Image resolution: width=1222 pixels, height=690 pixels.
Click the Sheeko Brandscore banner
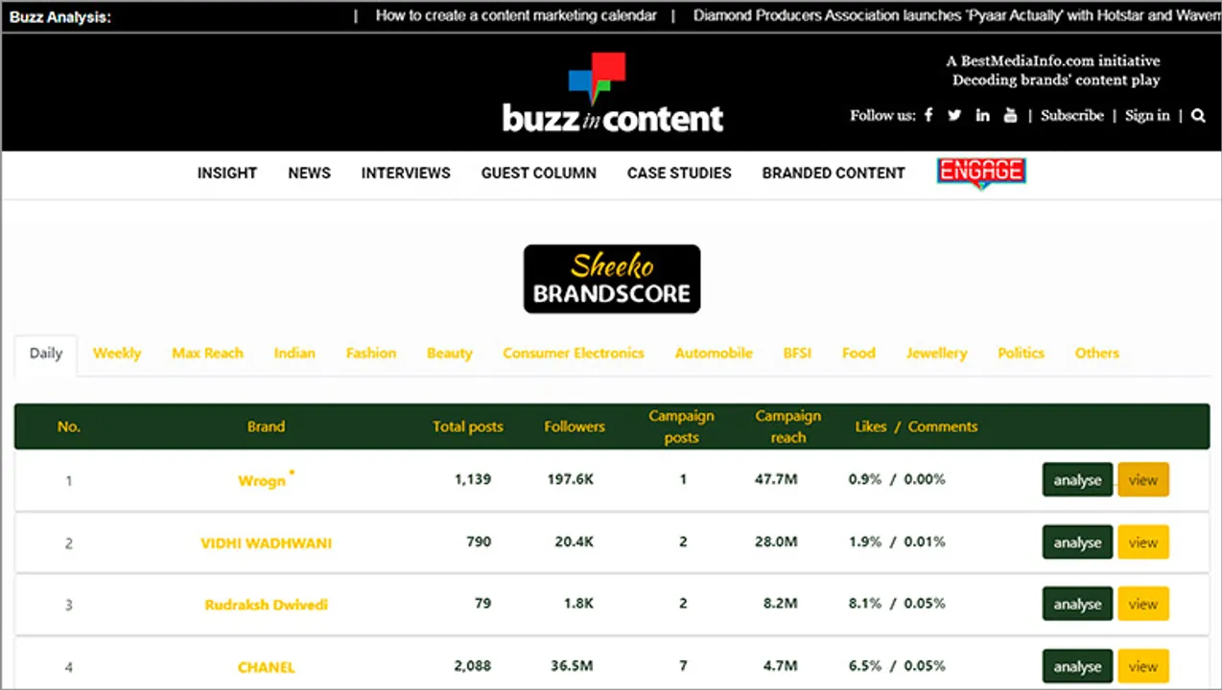[612, 279]
